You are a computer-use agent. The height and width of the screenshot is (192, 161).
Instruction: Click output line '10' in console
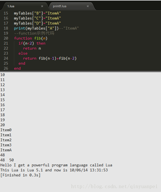click(3, 75)
